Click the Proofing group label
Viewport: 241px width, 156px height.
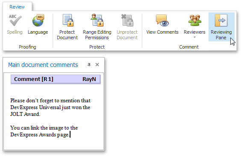coord(27,47)
